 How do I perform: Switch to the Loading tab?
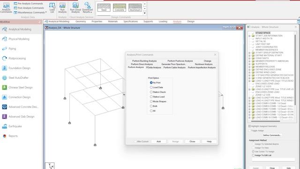click(x=163, y=22)
